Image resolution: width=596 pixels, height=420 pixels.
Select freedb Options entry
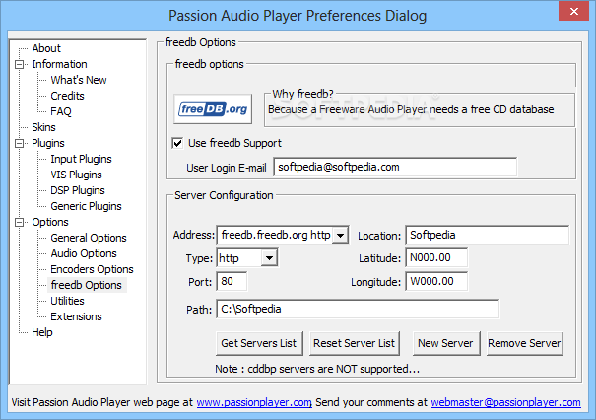pos(87,285)
